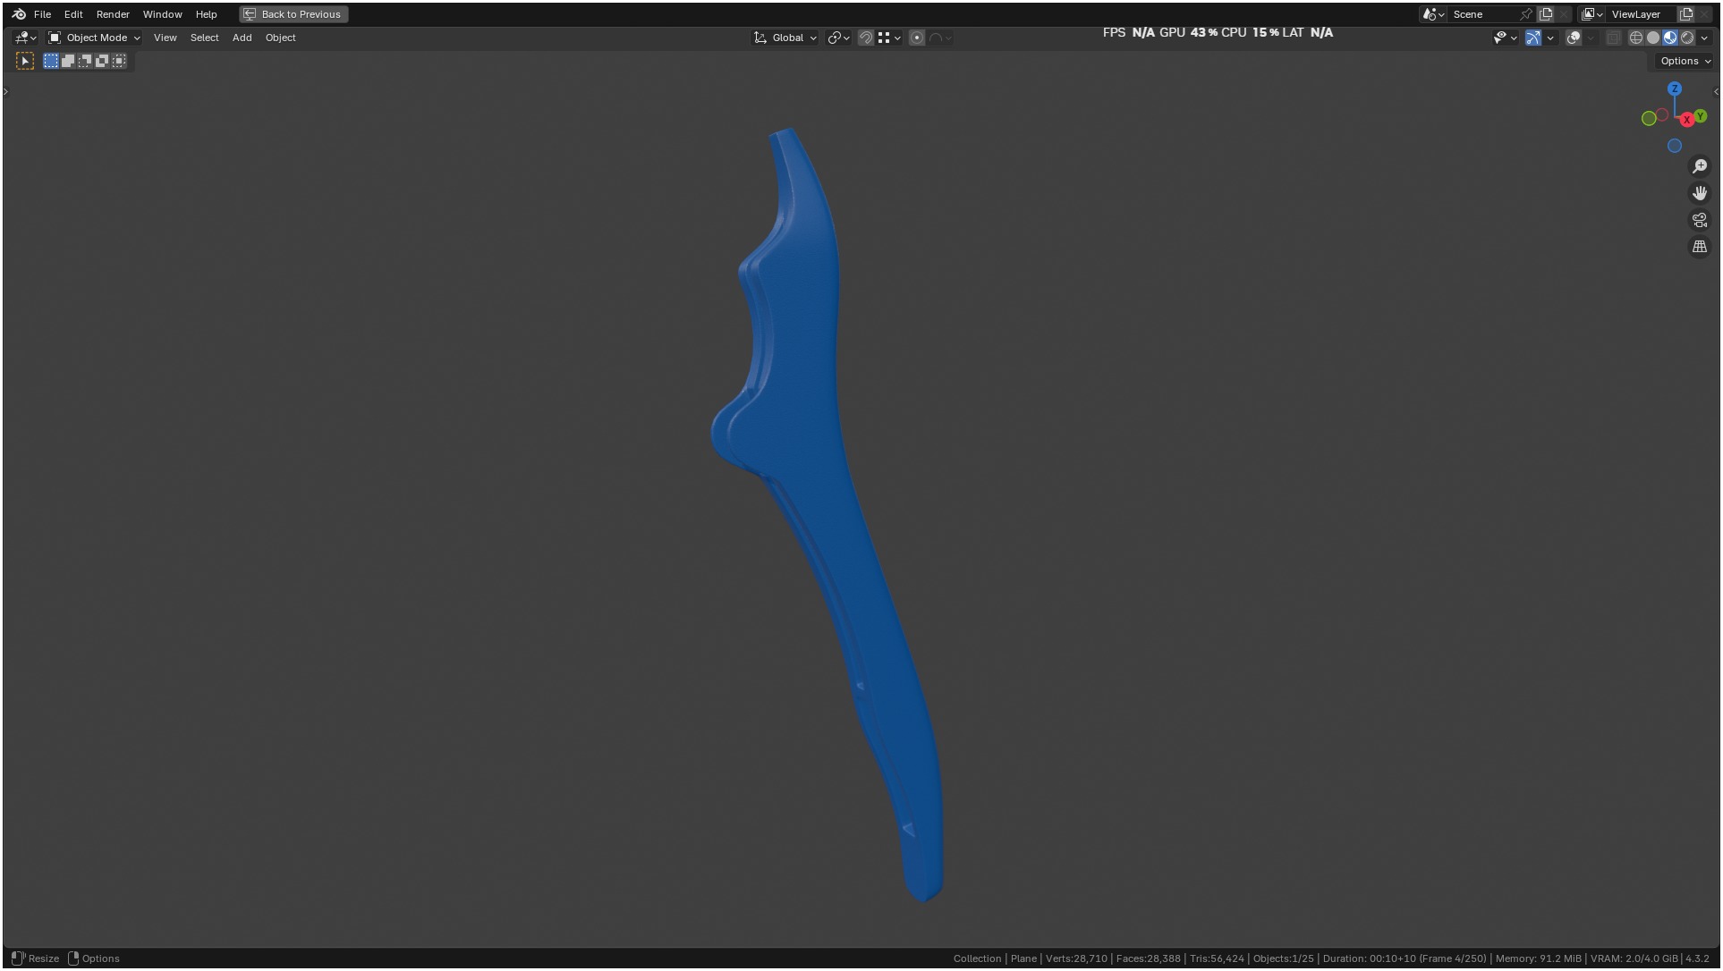The width and height of the screenshot is (1723, 971).
Task: Open the Render menu
Action: [x=113, y=14]
